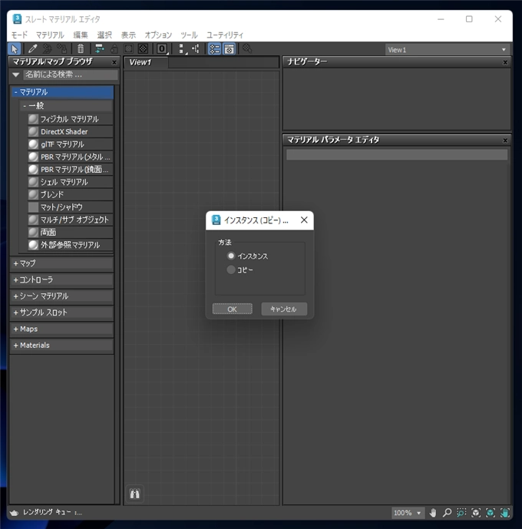Toggle Move Children toolbar icon
The height and width of the screenshot is (529, 522).
(x=99, y=49)
